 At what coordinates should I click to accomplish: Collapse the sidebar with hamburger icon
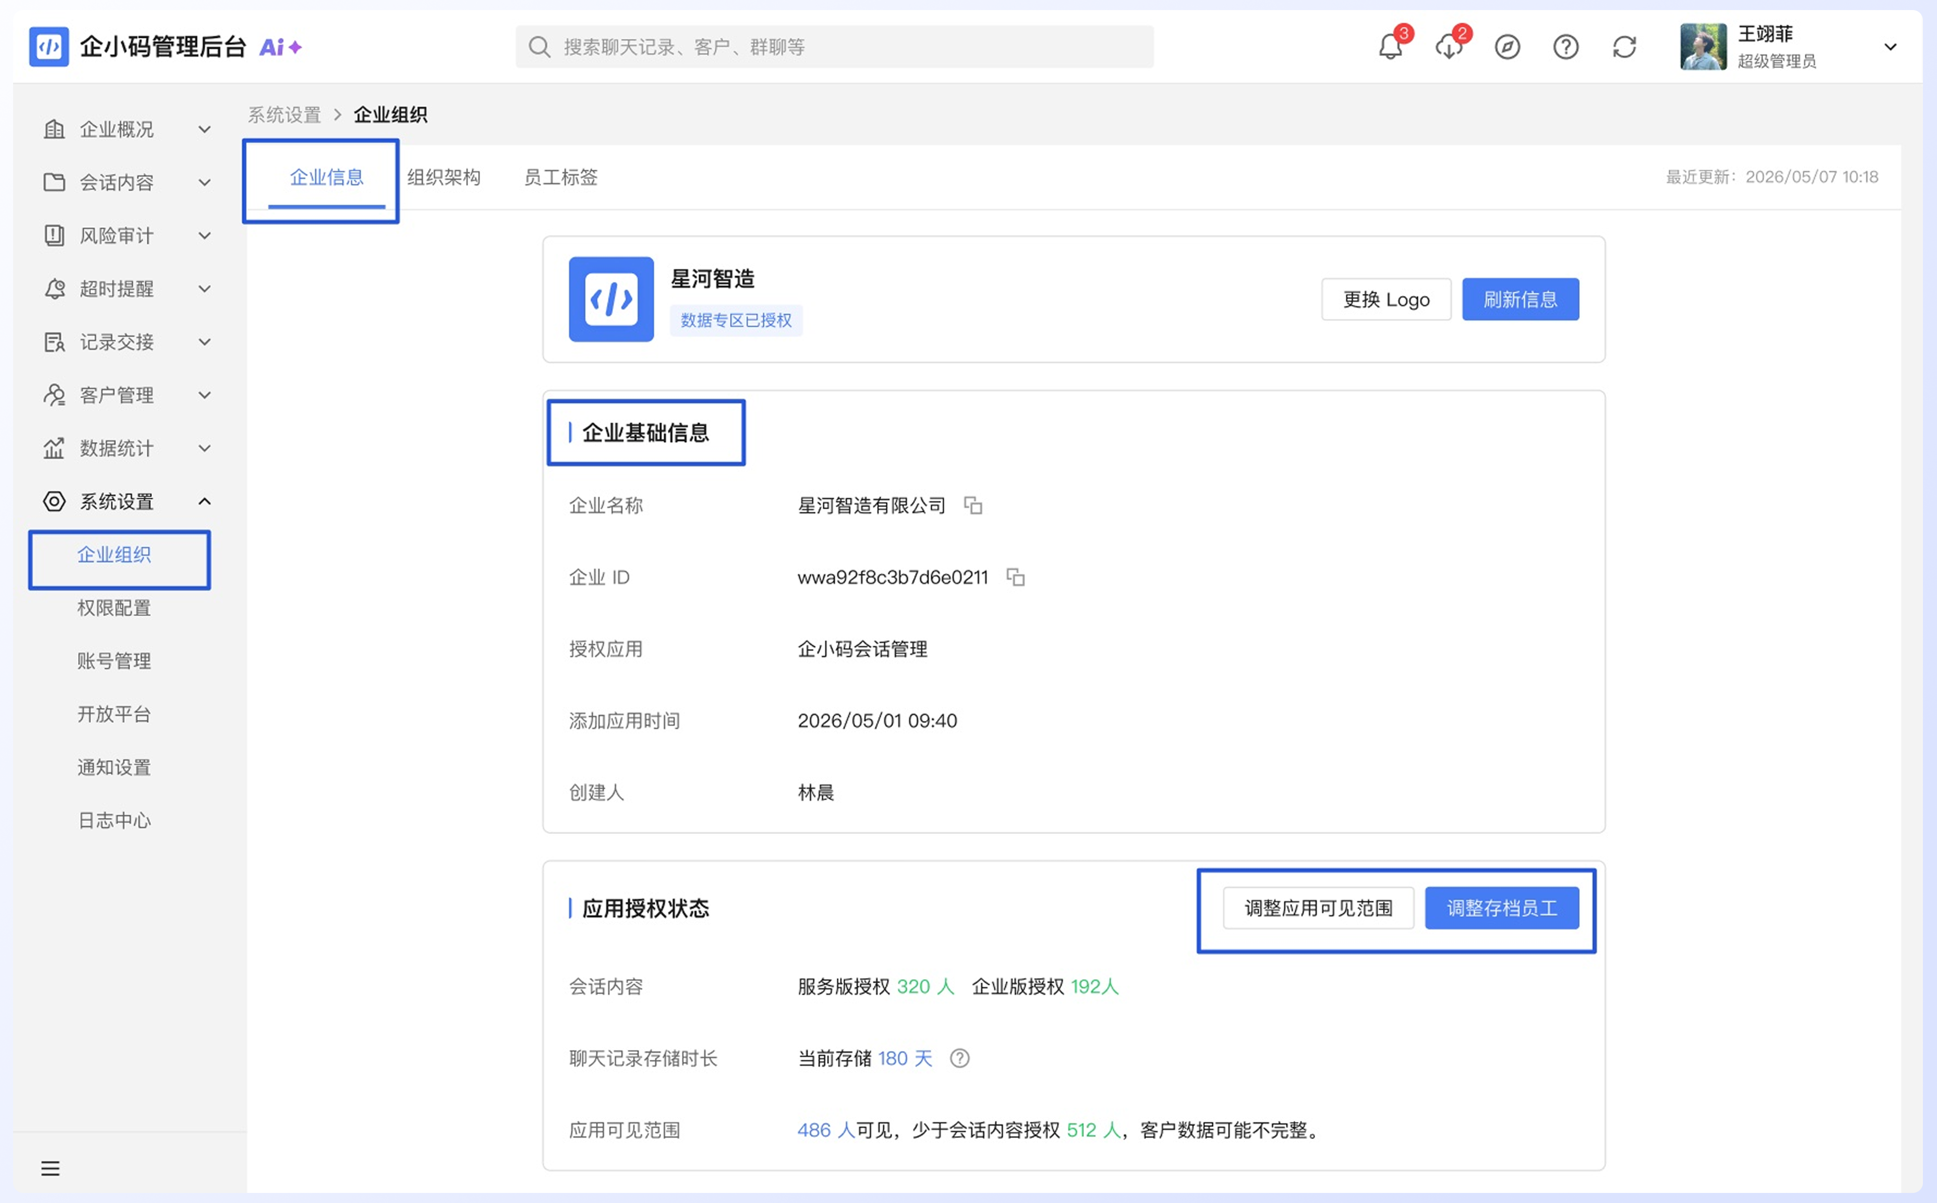[50, 1168]
